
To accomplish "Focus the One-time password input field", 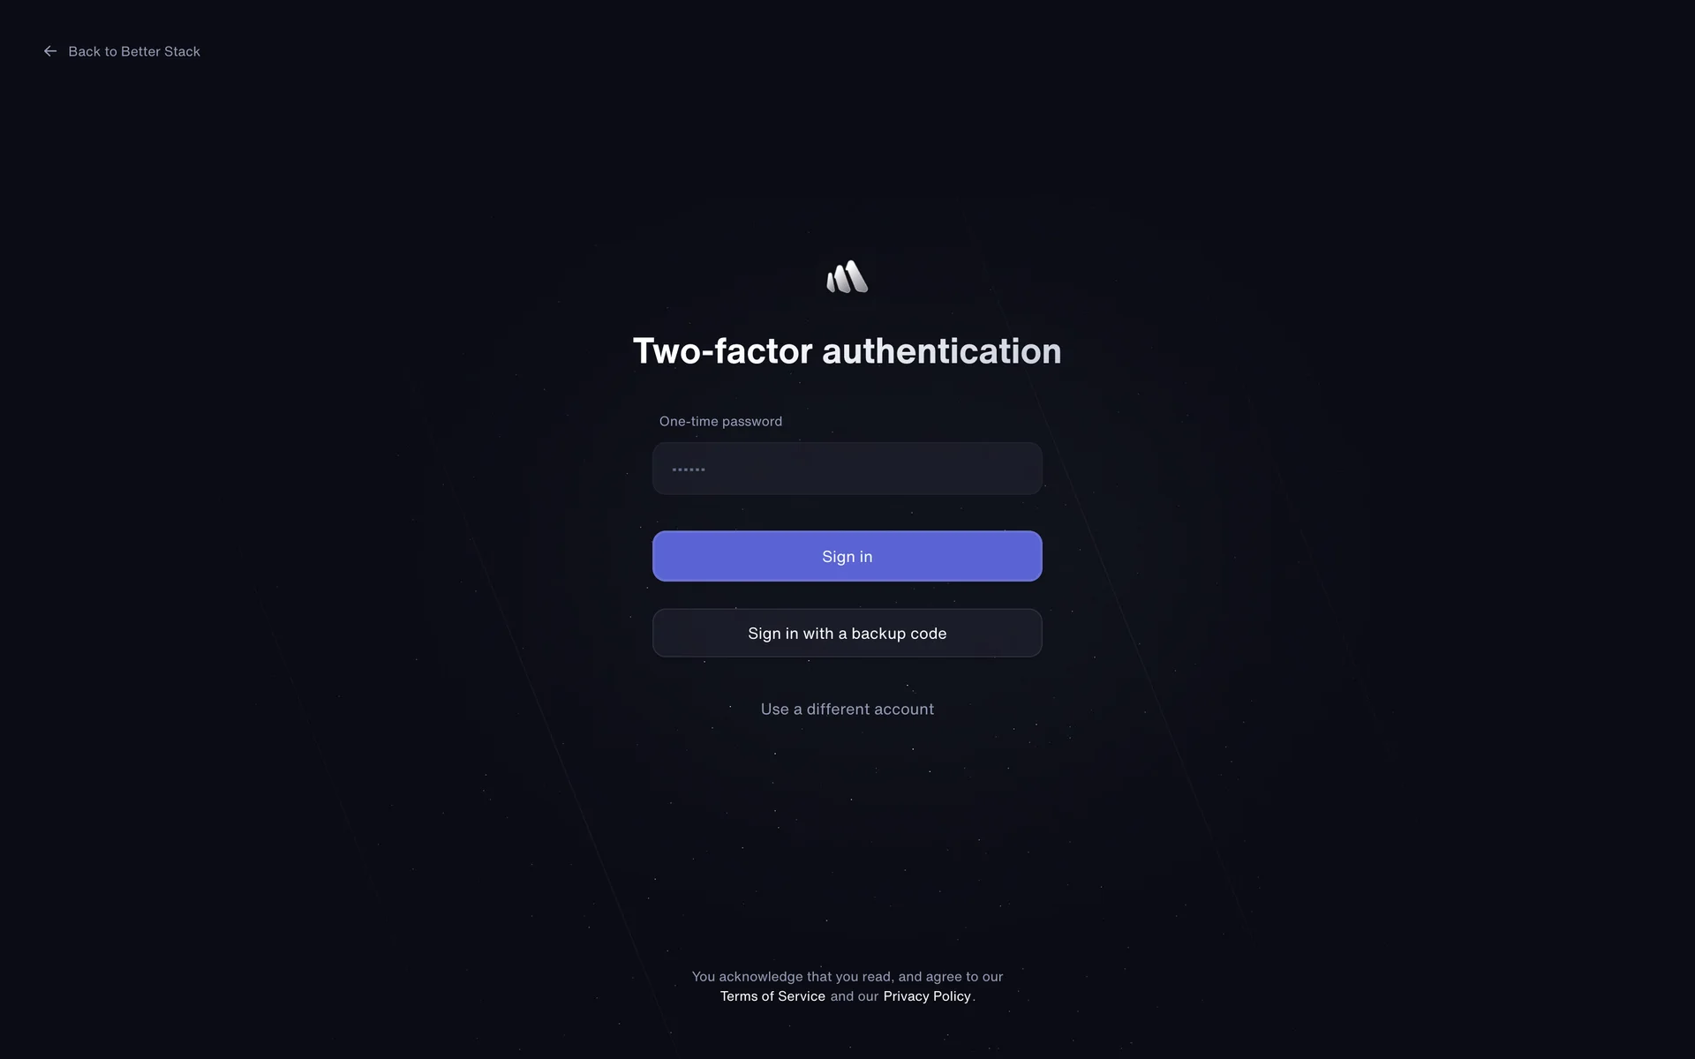I will tap(847, 469).
